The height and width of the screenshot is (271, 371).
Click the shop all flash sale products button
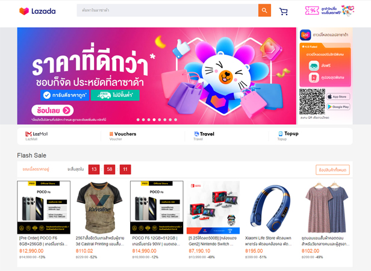[332, 170]
